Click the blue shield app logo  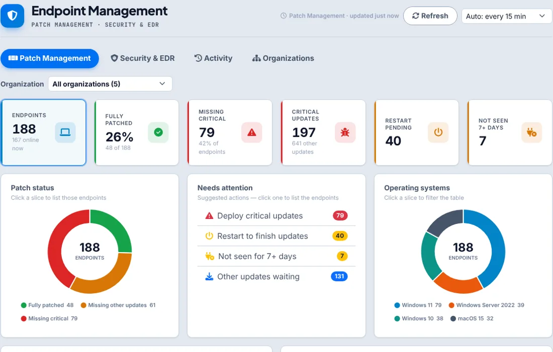(x=13, y=16)
